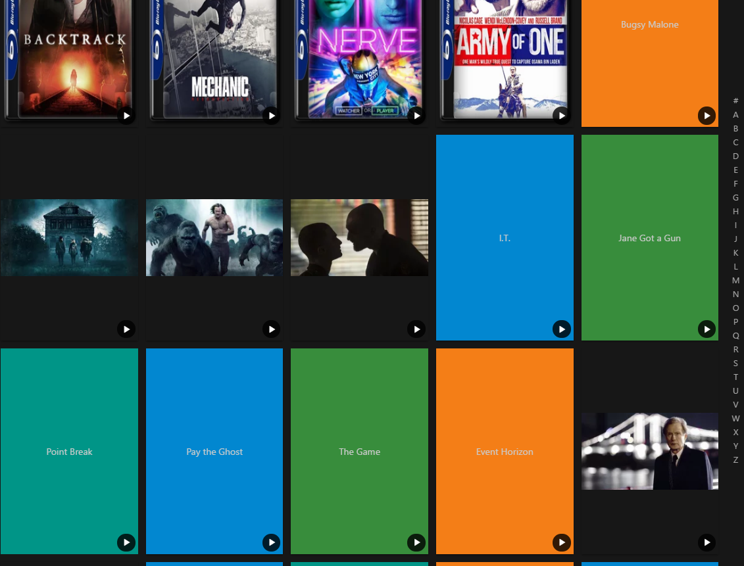The height and width of the screenshot is (566, 744).
Task: Open the two silhouetted men thumbnail
Action: pos(360,237)
